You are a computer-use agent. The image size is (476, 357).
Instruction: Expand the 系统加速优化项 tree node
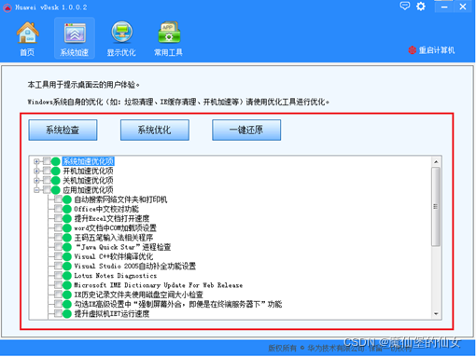(36, 161)
